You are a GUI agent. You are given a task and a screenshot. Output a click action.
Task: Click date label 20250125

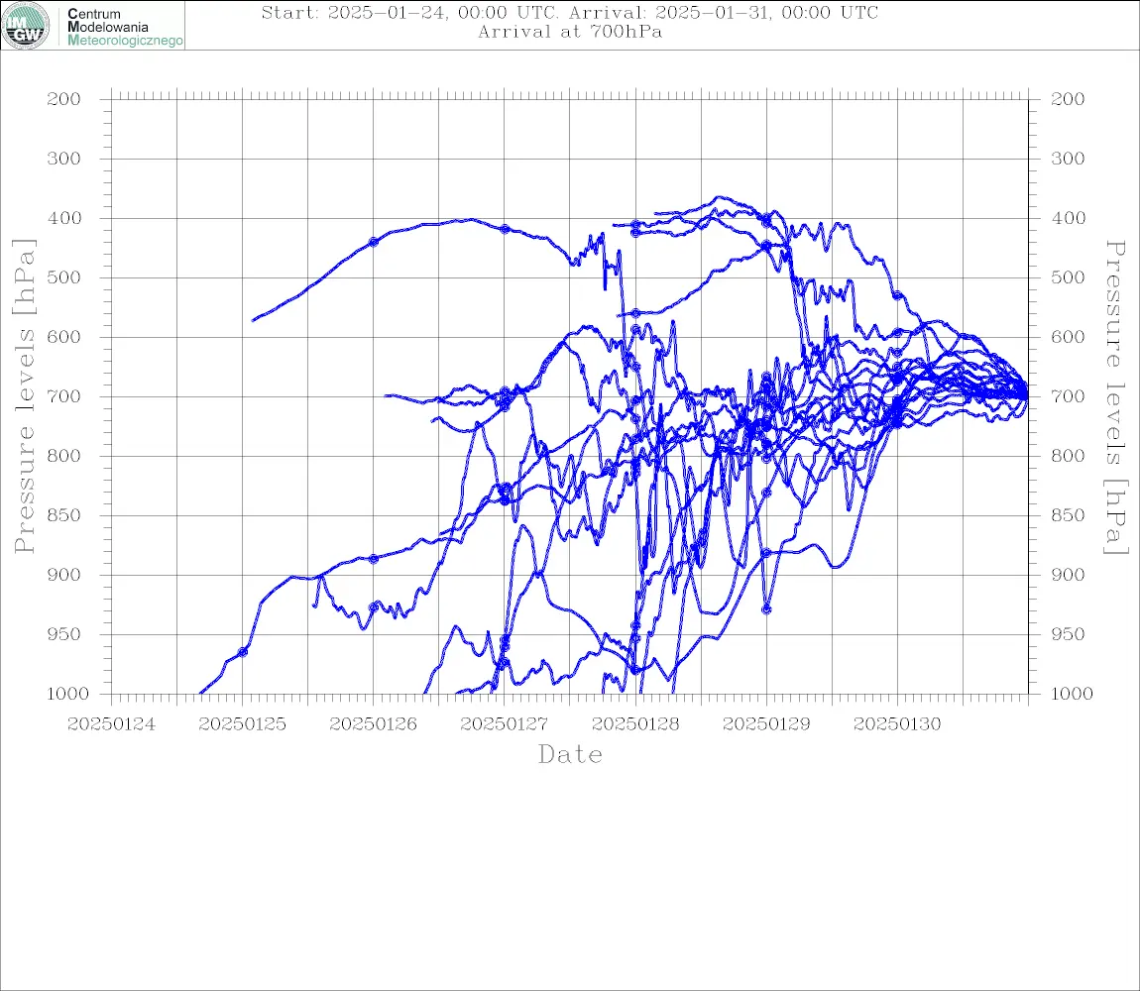click(x=242, y=724)
